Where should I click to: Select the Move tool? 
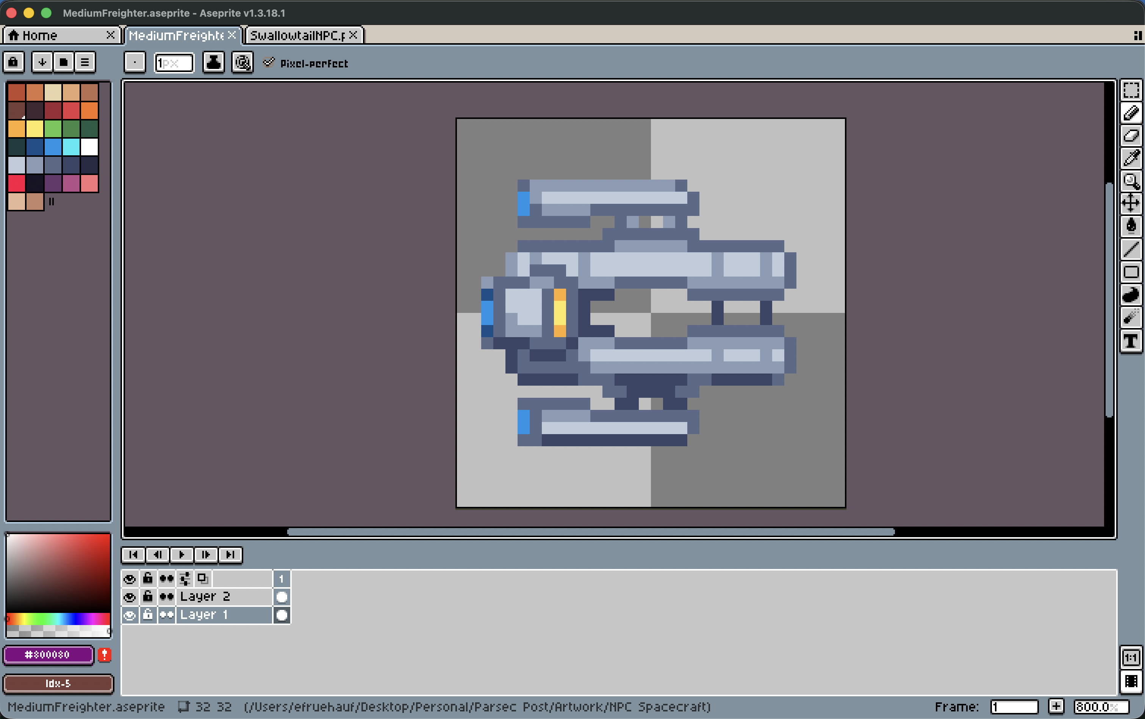pos(1131,203)
